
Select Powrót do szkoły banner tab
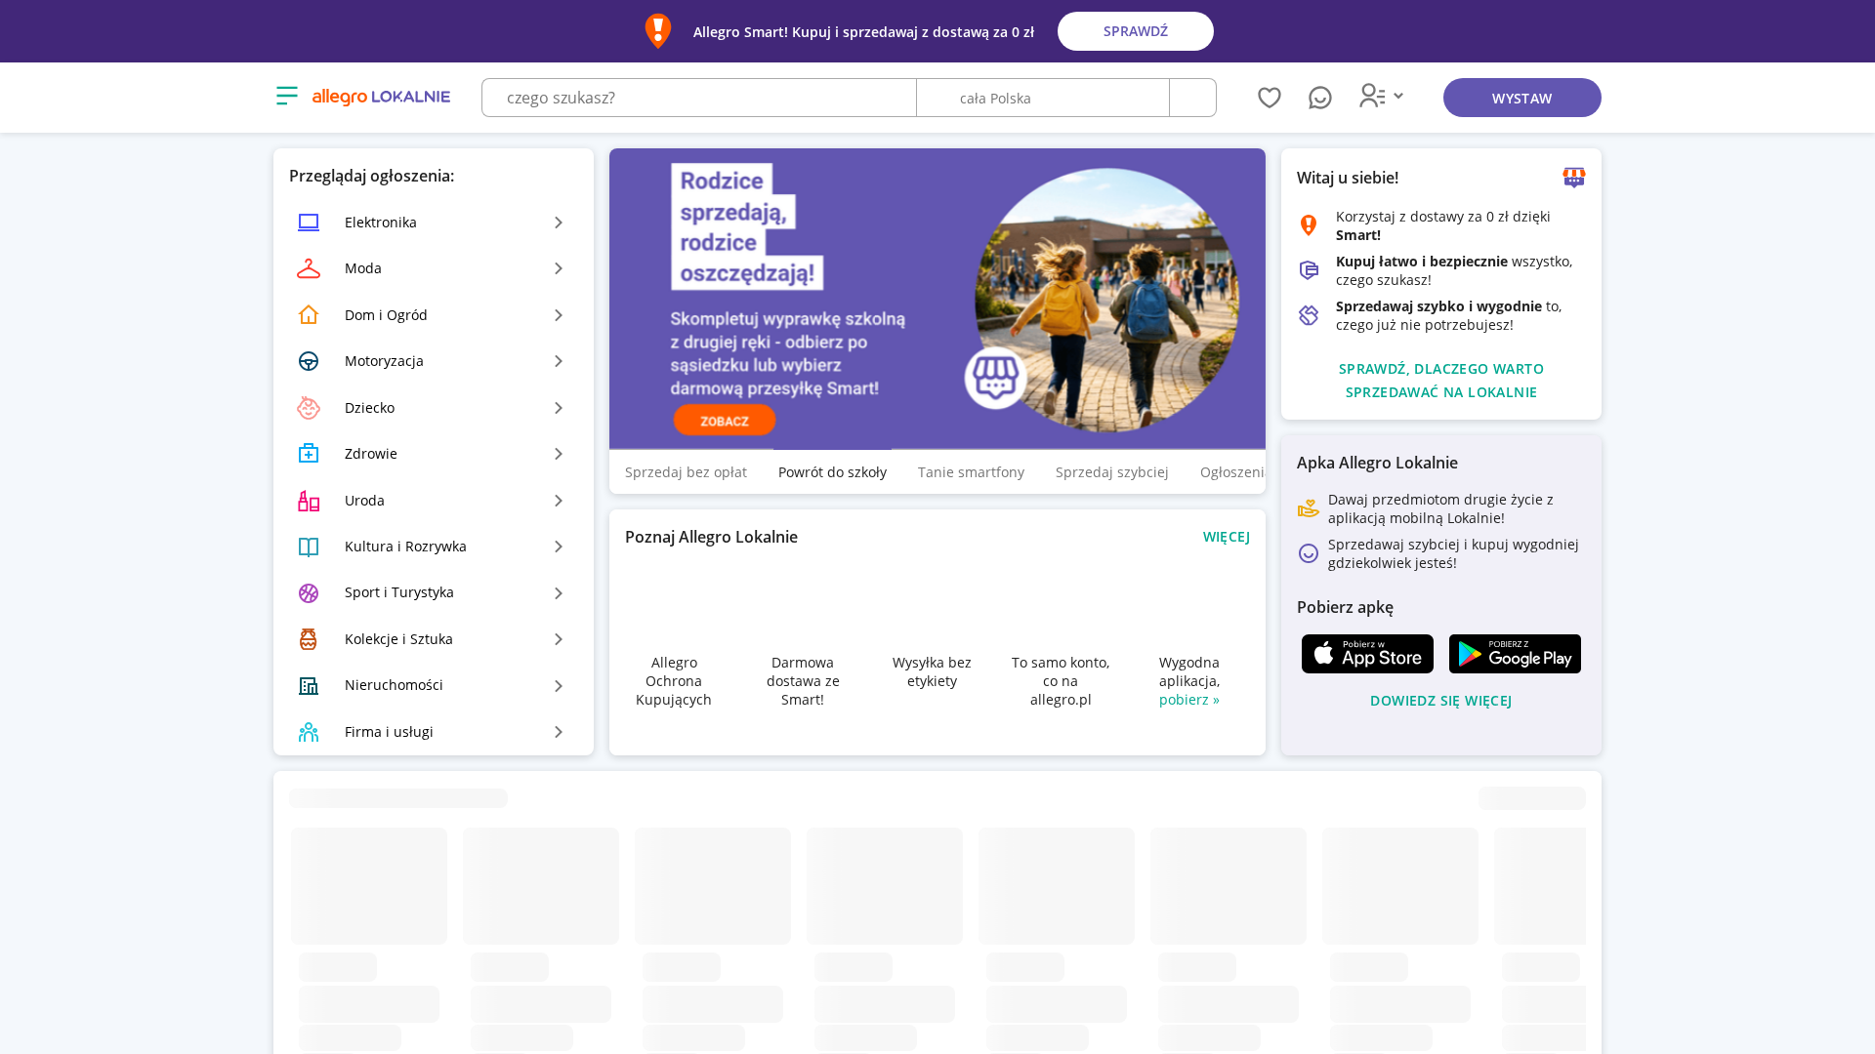[x=832, y=472]
